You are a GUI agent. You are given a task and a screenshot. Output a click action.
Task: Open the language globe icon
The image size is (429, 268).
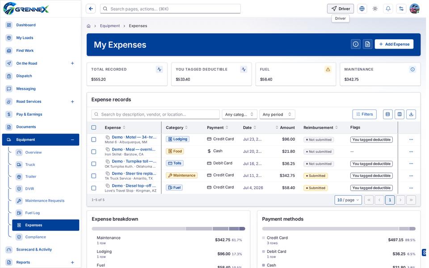pyautogui.click(x=362, y=9)
